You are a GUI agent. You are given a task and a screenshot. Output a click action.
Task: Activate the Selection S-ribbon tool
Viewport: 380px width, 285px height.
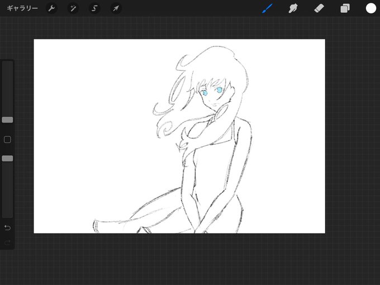pos(94,8)
